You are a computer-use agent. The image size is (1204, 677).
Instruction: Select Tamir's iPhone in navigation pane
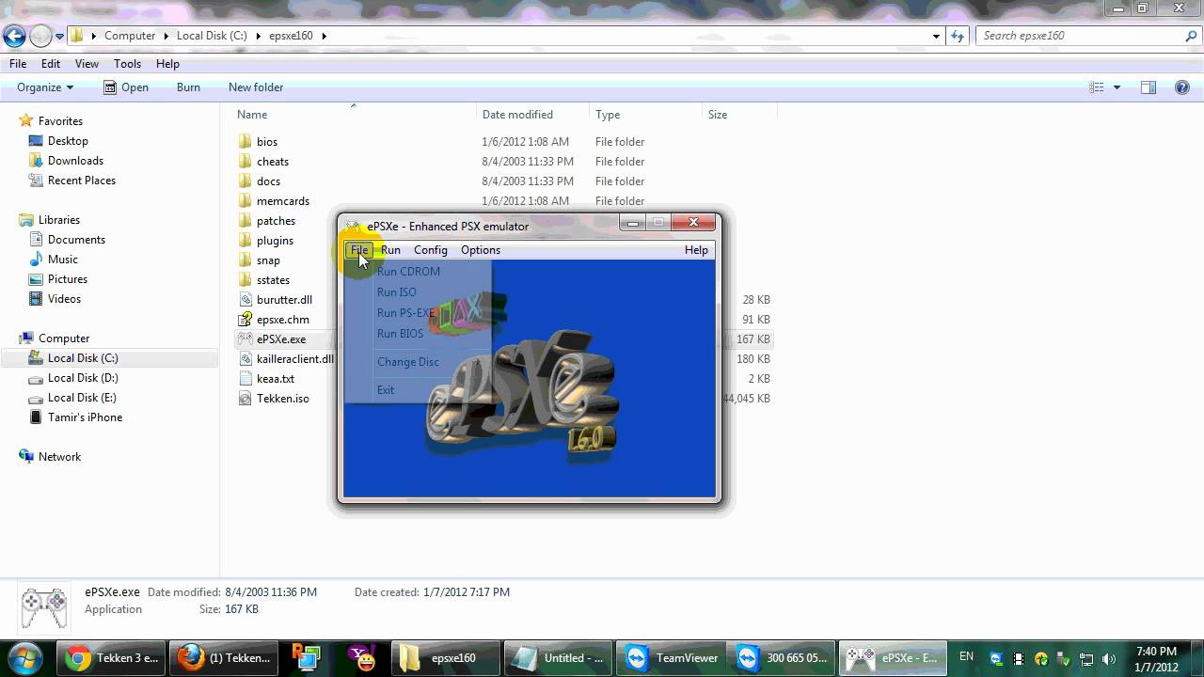coord(85,417)
